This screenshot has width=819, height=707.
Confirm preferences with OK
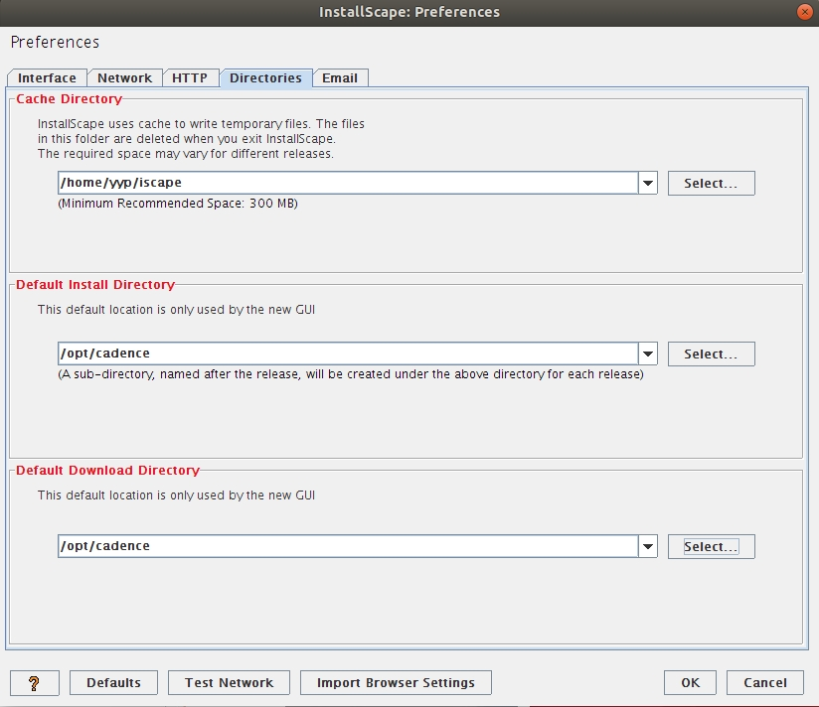pos(690,682)
